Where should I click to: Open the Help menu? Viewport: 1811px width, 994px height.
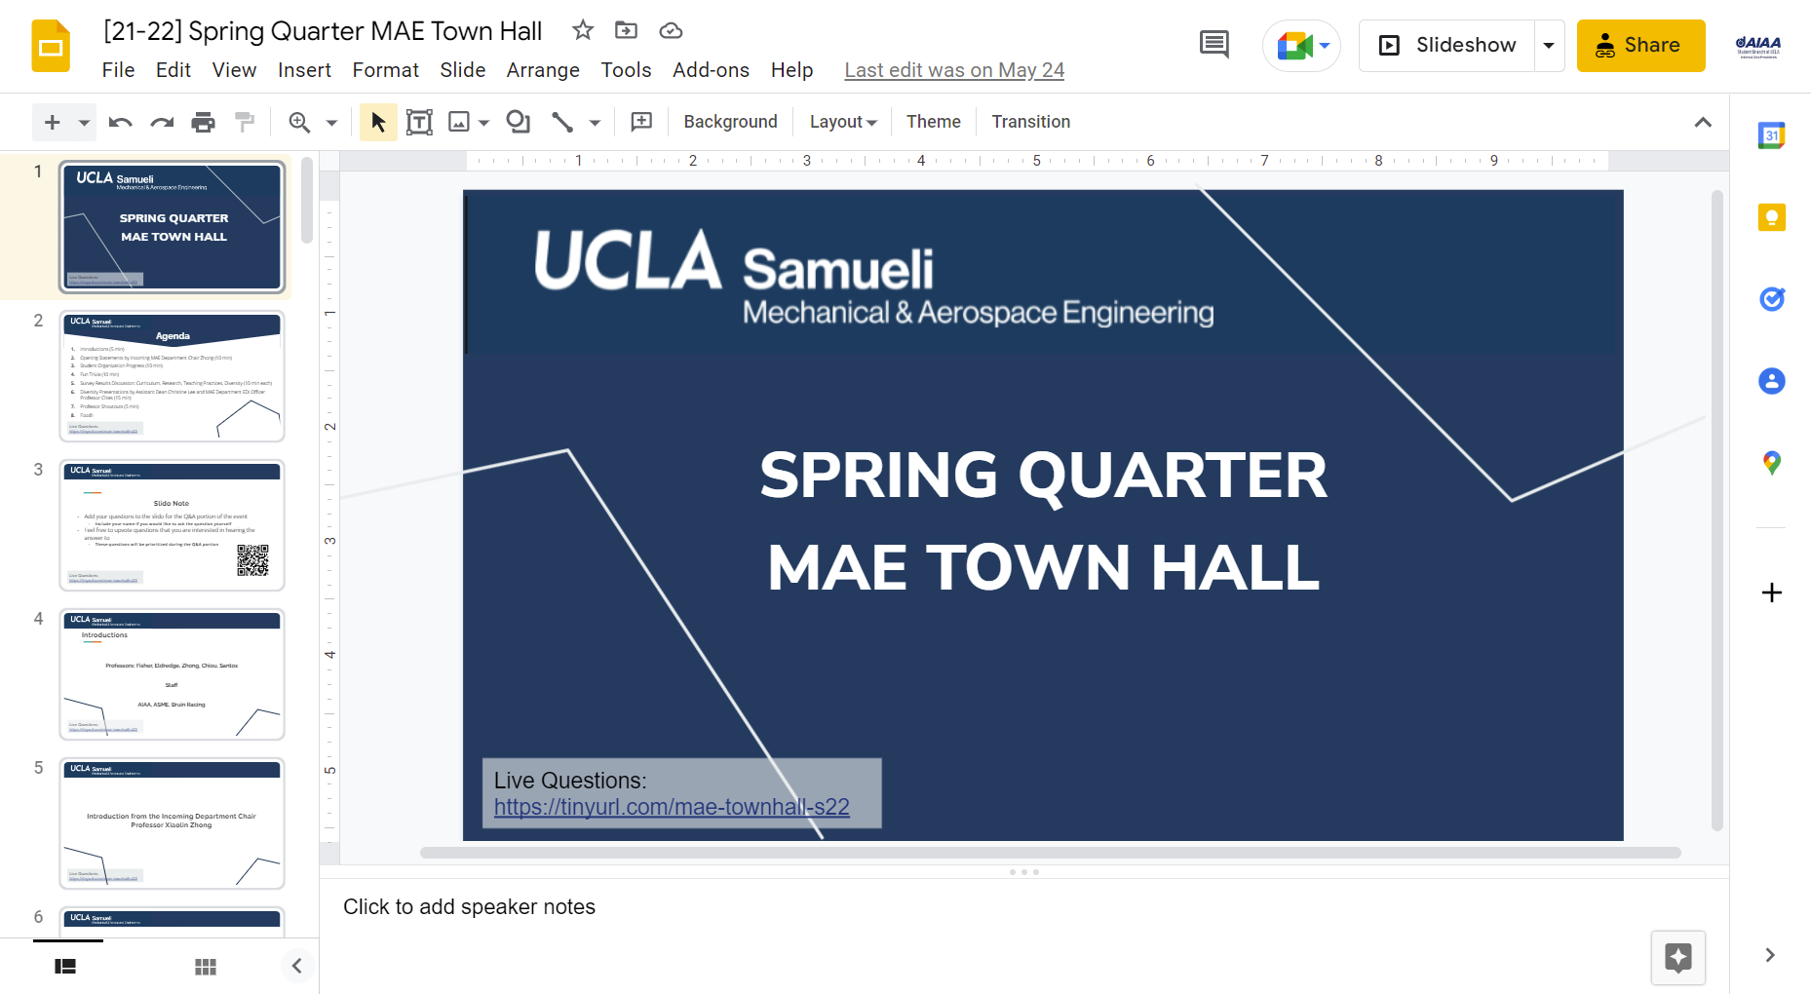(x=791, y=70)
